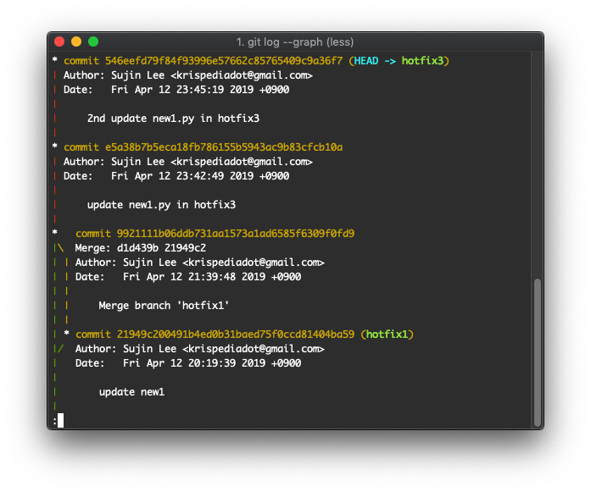Click the asterisk graph node beside commit 546eefd
Screen dimensions: 591x492
(55, 60)
